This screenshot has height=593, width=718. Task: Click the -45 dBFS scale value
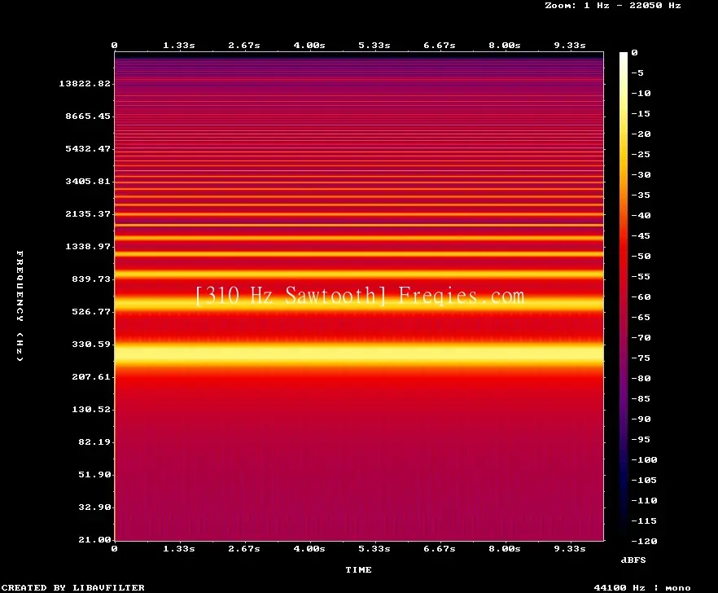[641, 236]
